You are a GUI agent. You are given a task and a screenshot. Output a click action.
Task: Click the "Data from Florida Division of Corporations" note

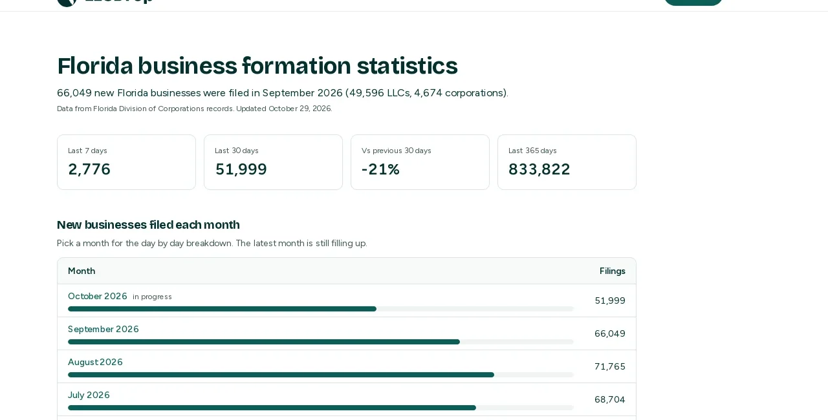pos(195,109)
